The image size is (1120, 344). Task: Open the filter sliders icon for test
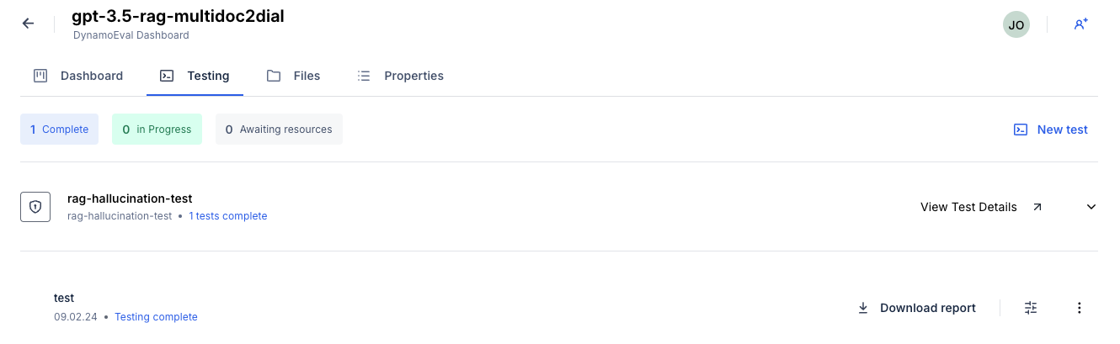point(1031,308)
